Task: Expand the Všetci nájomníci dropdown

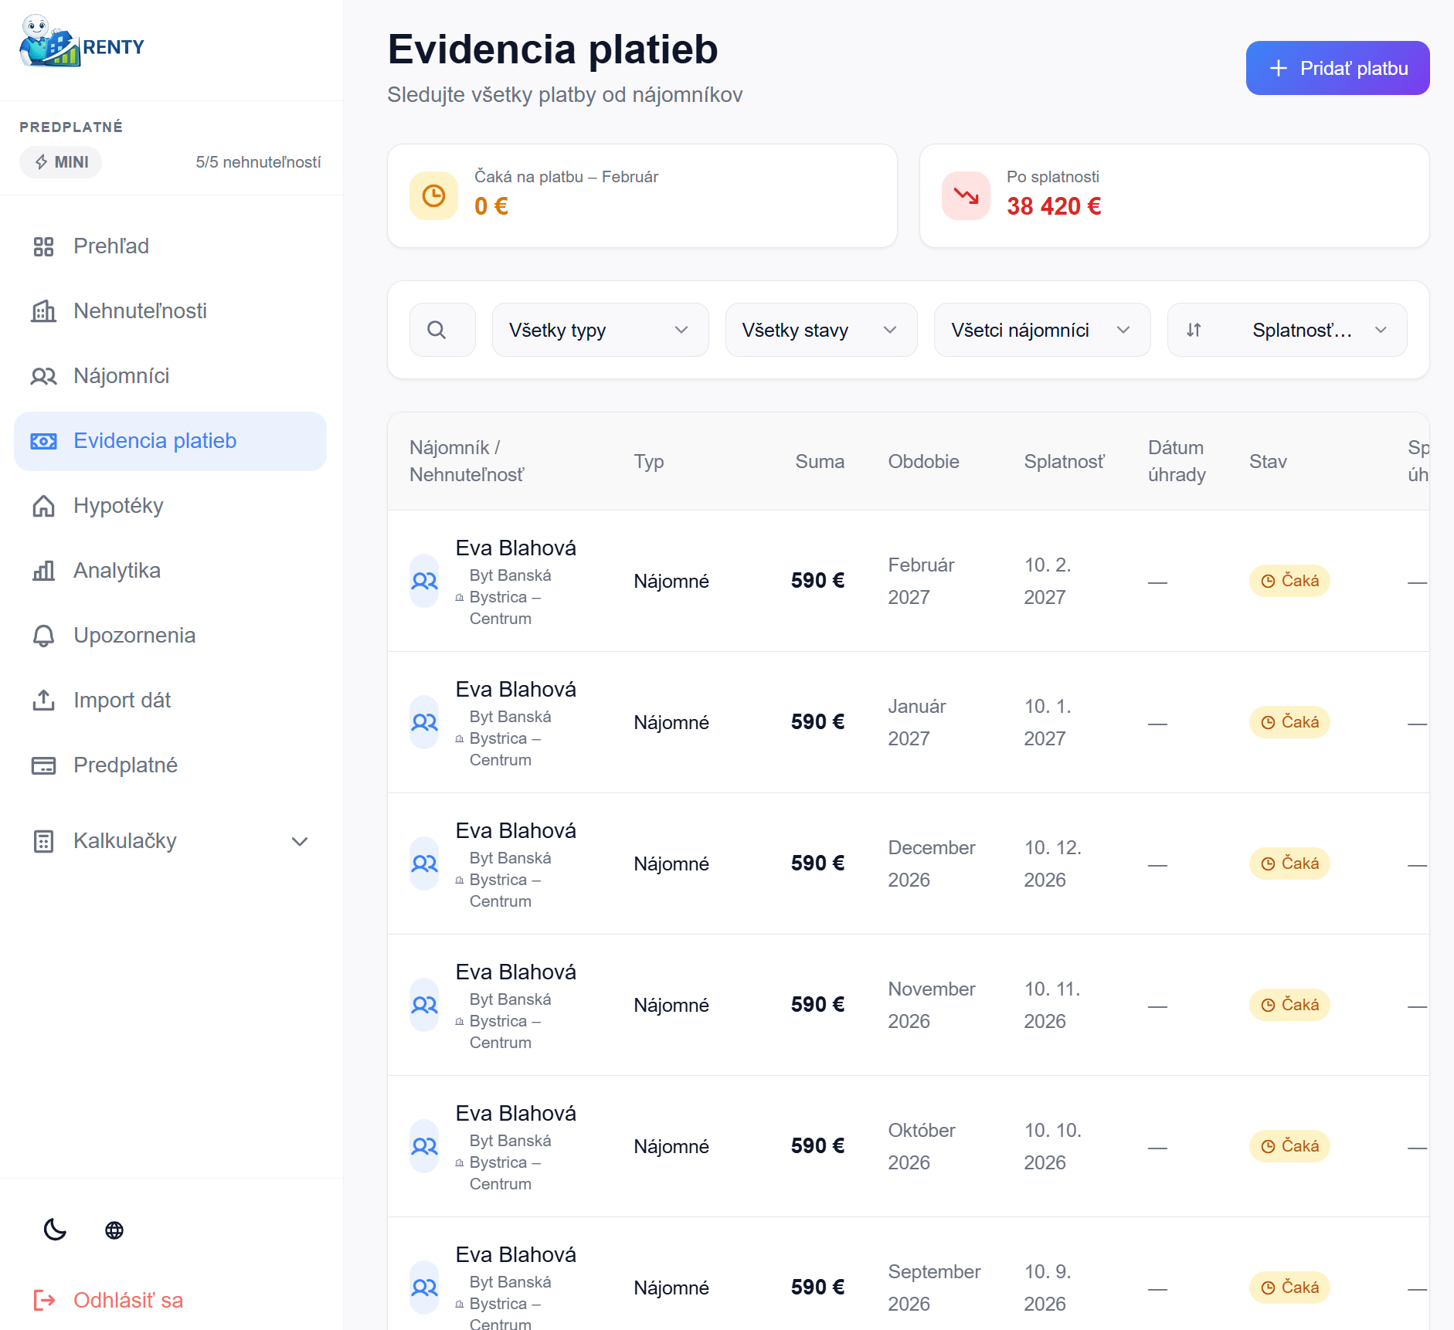Action: click(x=1041, y=330)
